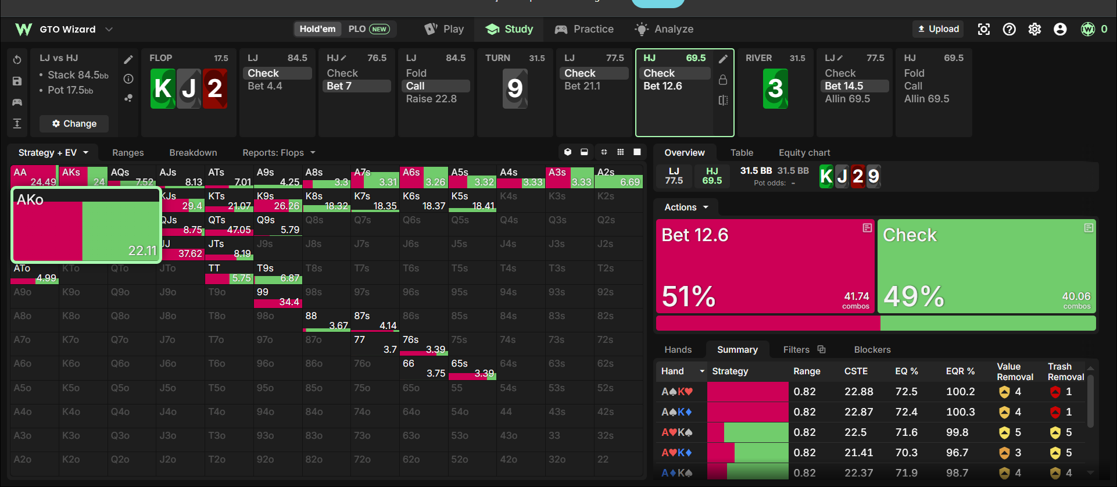This screenshot has height=487, width=1117.
Task: Switch to the cube view icon above matrix
Action: click(x=568, y=152)
